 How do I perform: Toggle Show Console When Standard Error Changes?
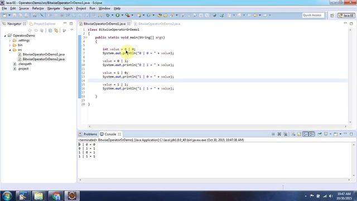point(312,134)
